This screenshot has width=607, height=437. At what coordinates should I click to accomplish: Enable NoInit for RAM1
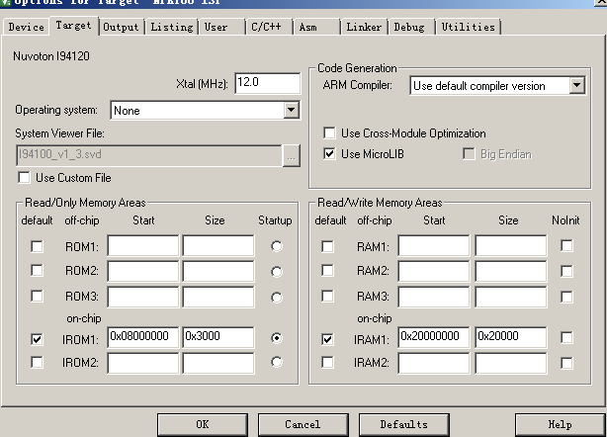coord(566,246)
